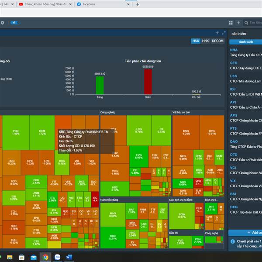Open the grid layout icon
This screenshot has width=262, height=262.
click(231, 23)
